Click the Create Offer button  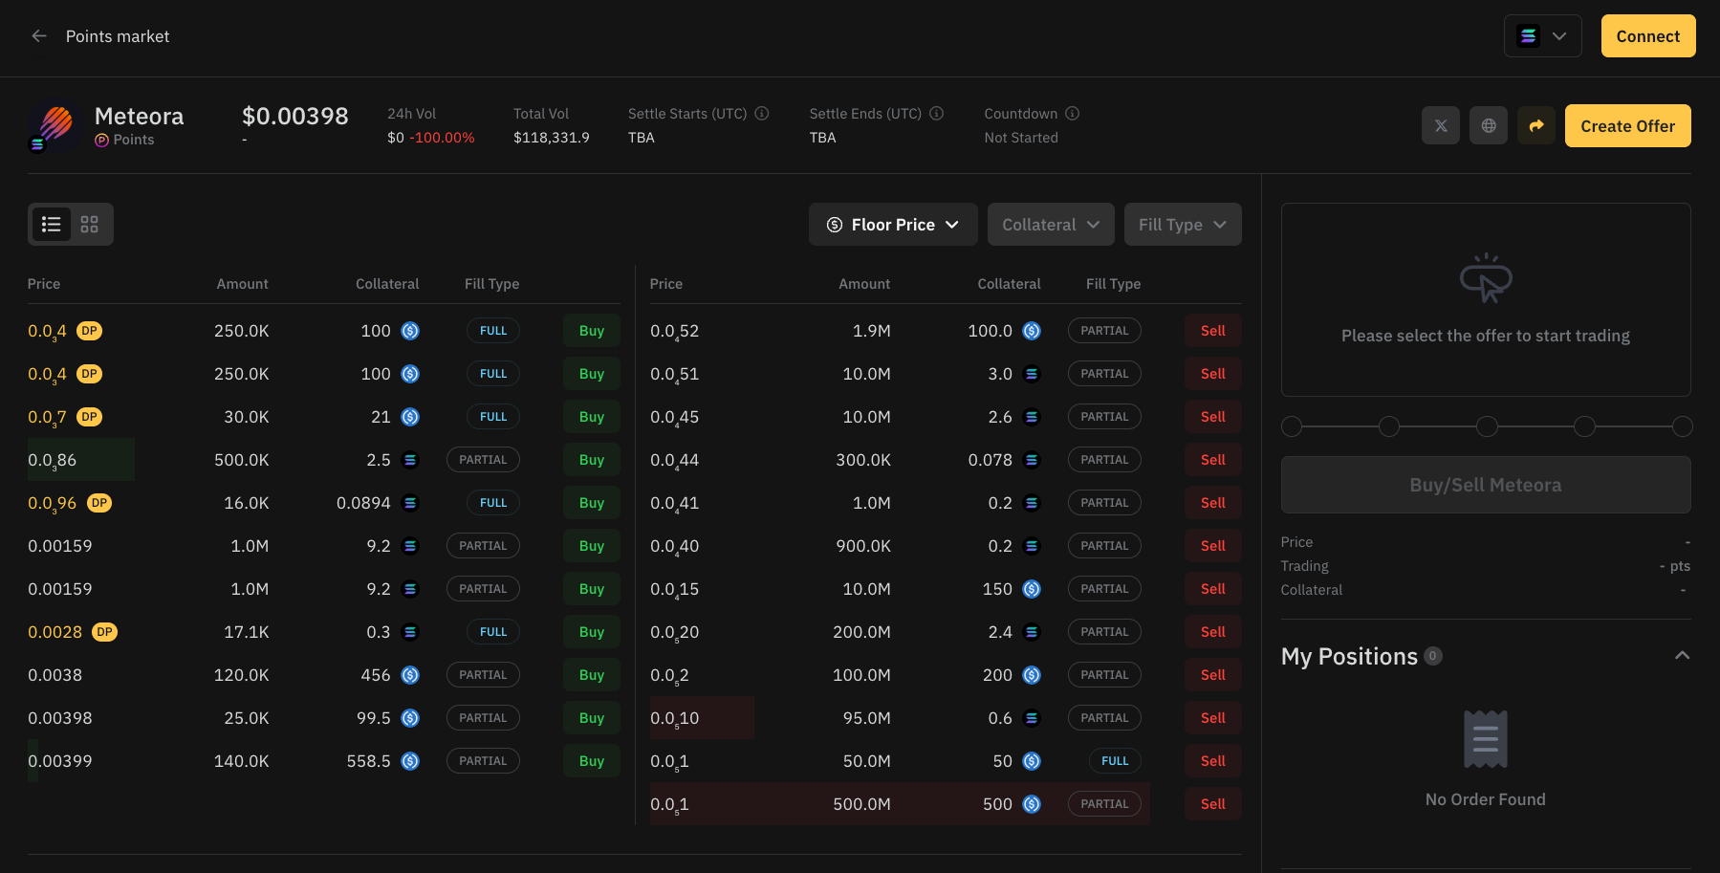(1627, 126)
